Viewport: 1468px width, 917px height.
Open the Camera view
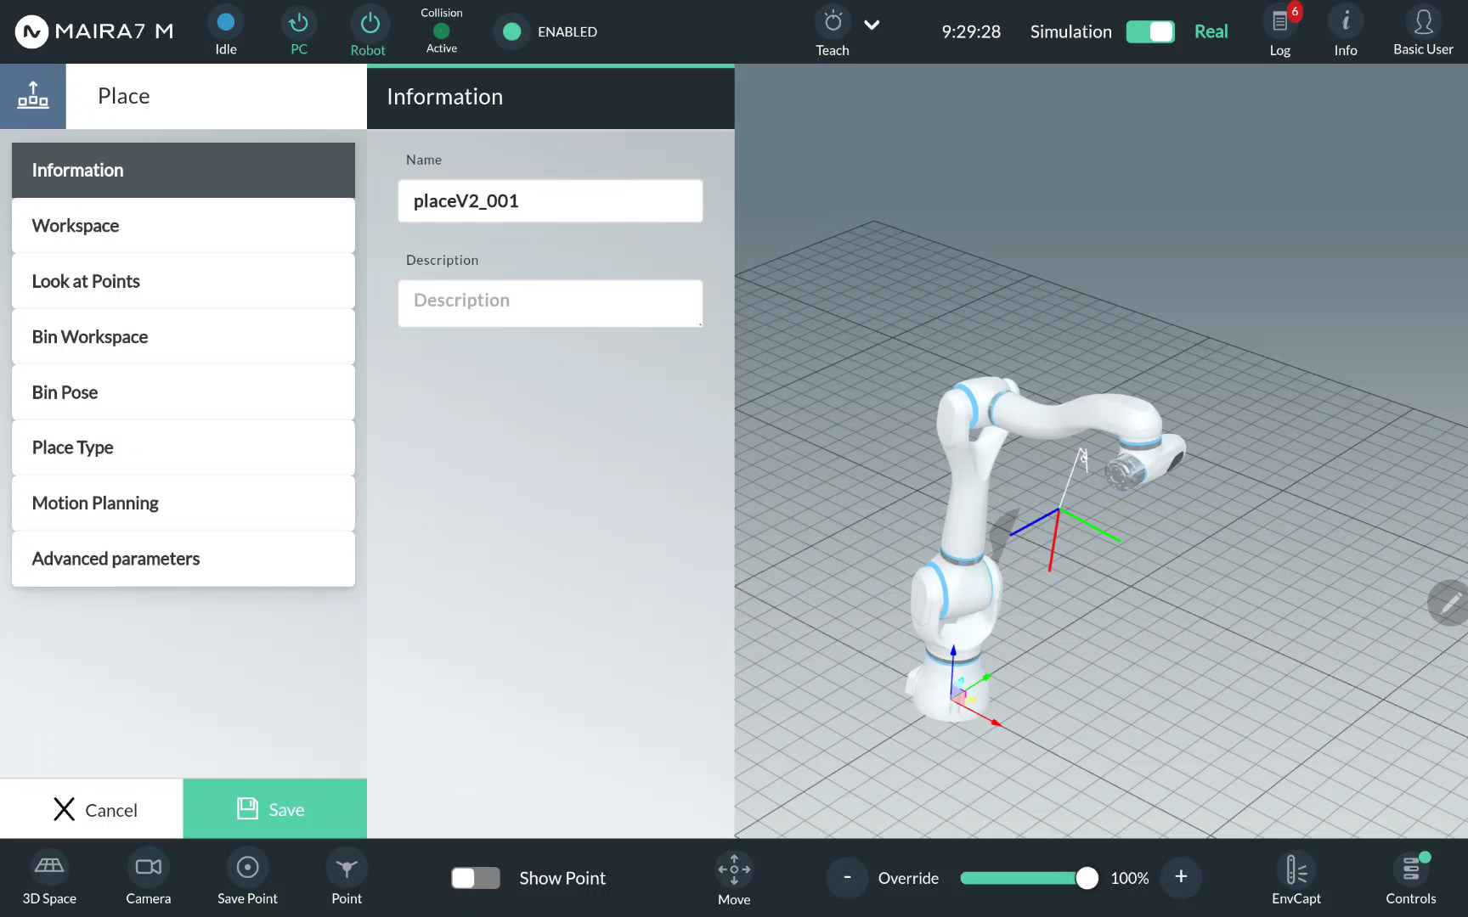tap(149, 878)
